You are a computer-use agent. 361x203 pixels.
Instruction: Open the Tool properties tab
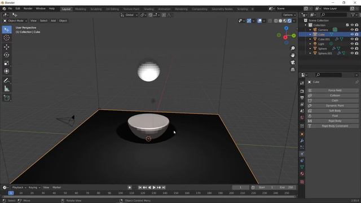tap(302, 83)
